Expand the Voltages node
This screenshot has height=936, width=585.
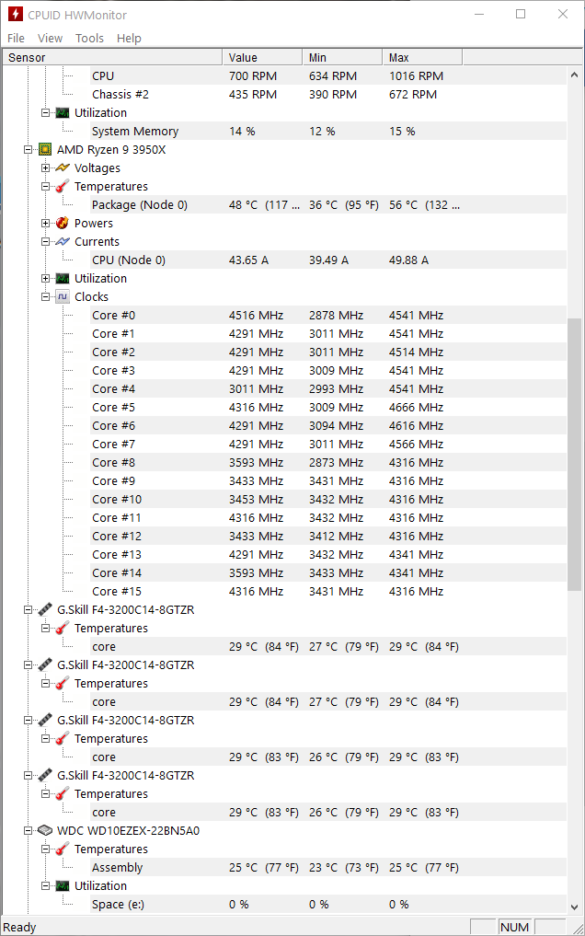point(45,168)
